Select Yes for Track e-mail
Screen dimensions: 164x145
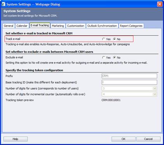(x=103, y=39)
